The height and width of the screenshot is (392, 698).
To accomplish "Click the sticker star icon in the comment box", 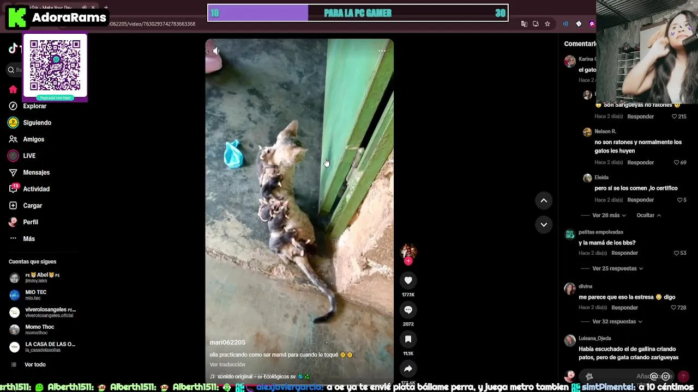I will tap(589, 376).
